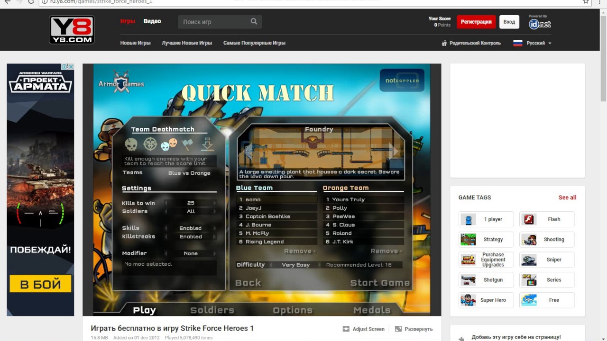This screenshot has width=607, height=341.
Task: Open the Русский language dropdown
Action: point(539,43)
